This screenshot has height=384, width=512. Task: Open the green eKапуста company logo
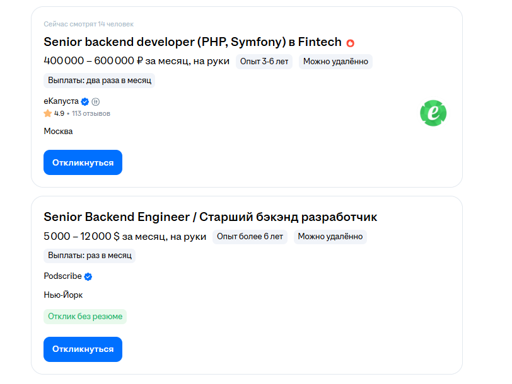433,113
